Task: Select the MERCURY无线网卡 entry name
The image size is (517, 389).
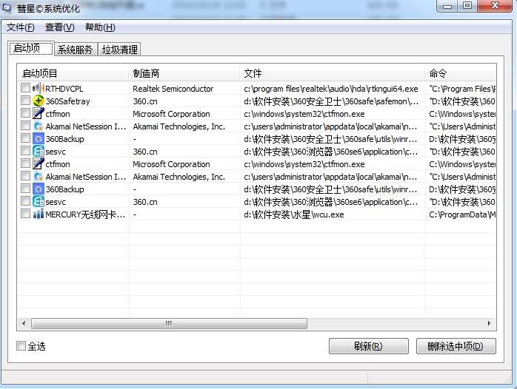Action: coord(85,214)
